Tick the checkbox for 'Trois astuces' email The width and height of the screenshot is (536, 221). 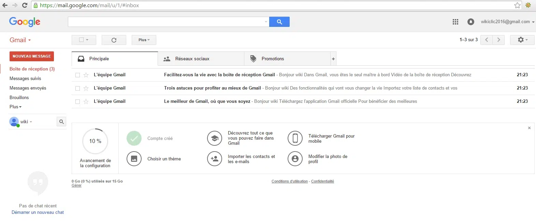click(x=77, y=88)
